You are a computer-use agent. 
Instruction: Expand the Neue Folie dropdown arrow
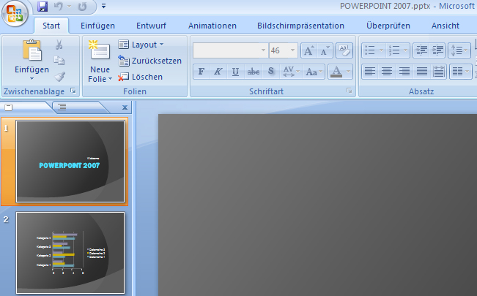click(x=111, y=79)
